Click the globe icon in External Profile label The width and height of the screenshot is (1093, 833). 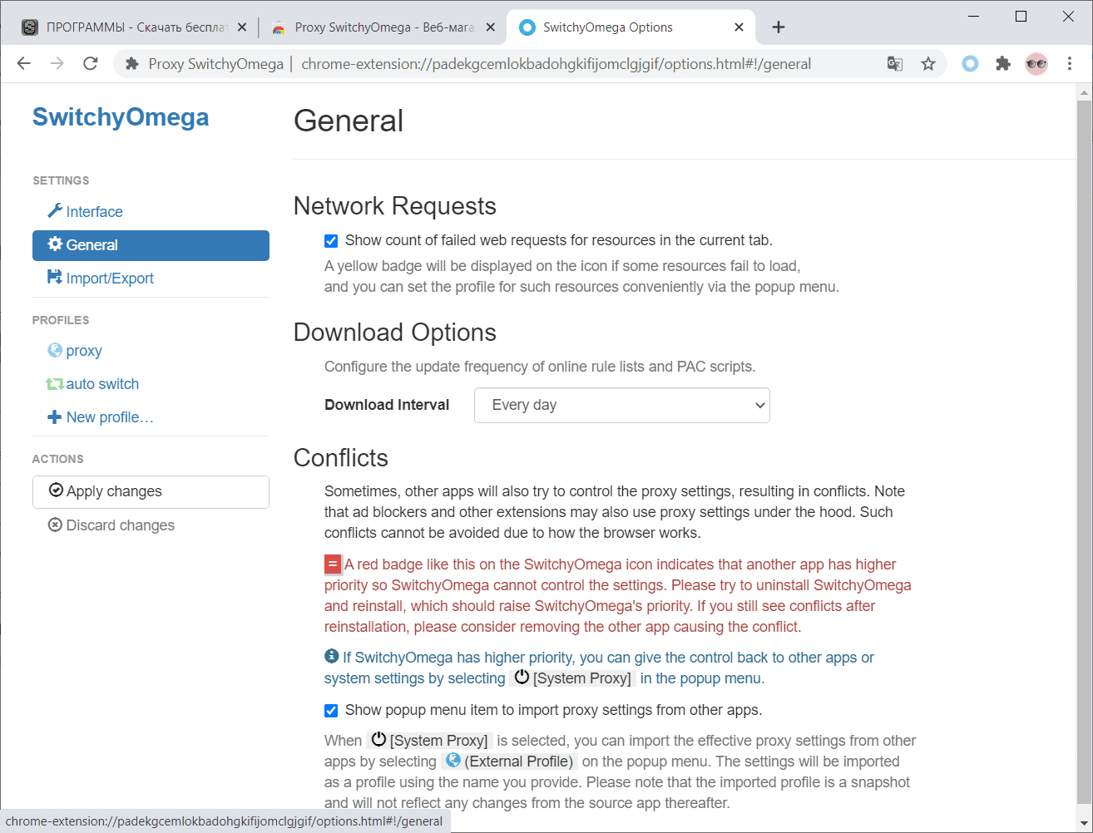tap(453, 760)
